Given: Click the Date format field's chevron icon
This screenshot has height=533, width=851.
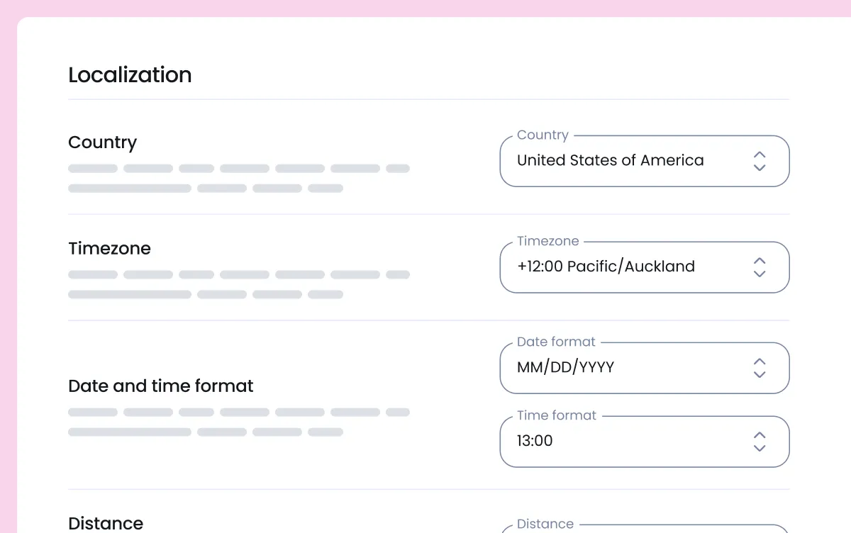Looking at the screenshot, I should pyautogui.click(x=760, y=368).
